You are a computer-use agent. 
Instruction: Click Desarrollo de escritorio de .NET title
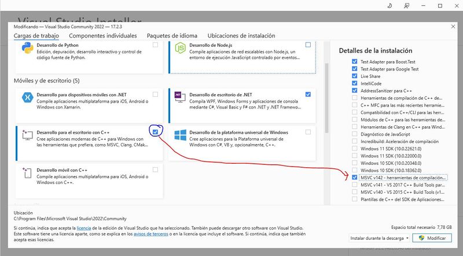pyautogui.click(x=221, y=95)
